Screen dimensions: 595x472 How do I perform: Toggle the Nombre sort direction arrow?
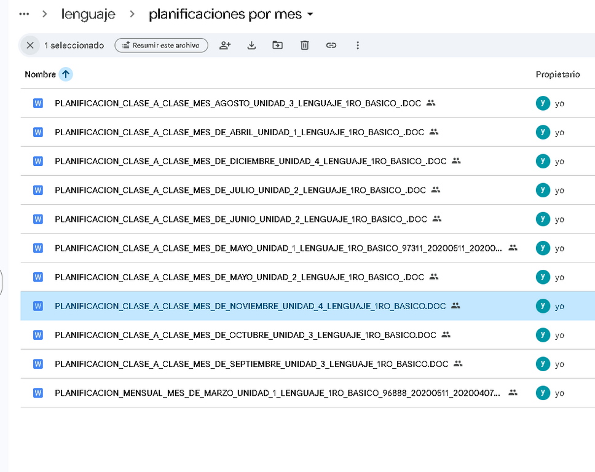[66, 74]
